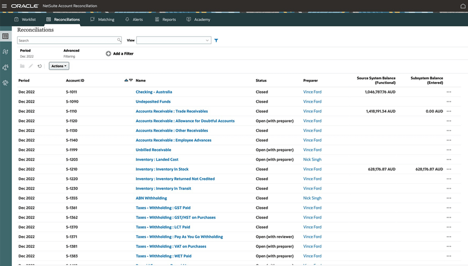This screenshot has width=468, height=266.
Task: Open the View dropdown
Action: tap(174, 40)
